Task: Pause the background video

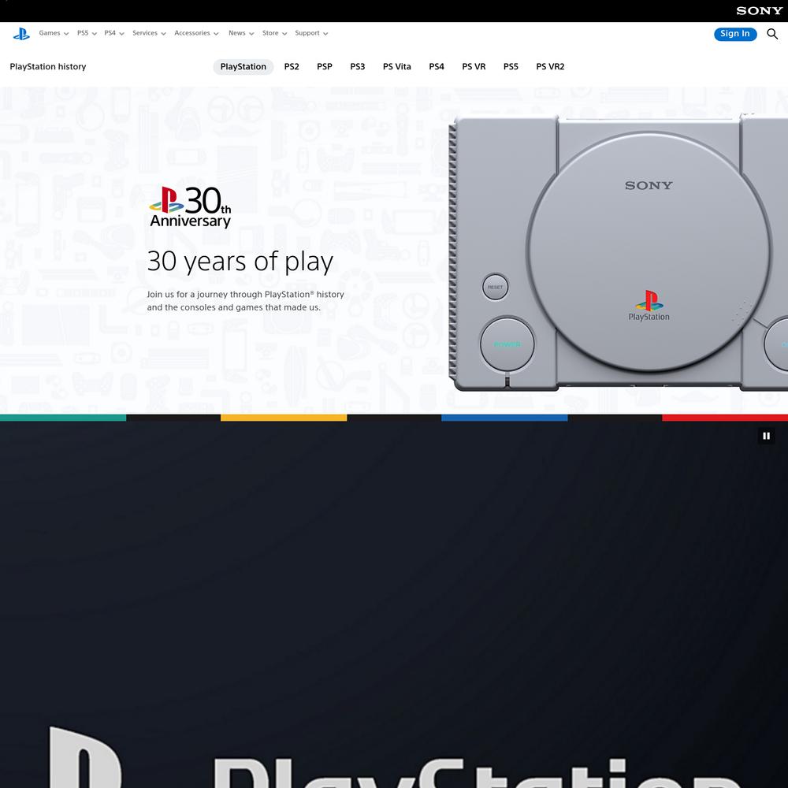Action: pos(766,436)
